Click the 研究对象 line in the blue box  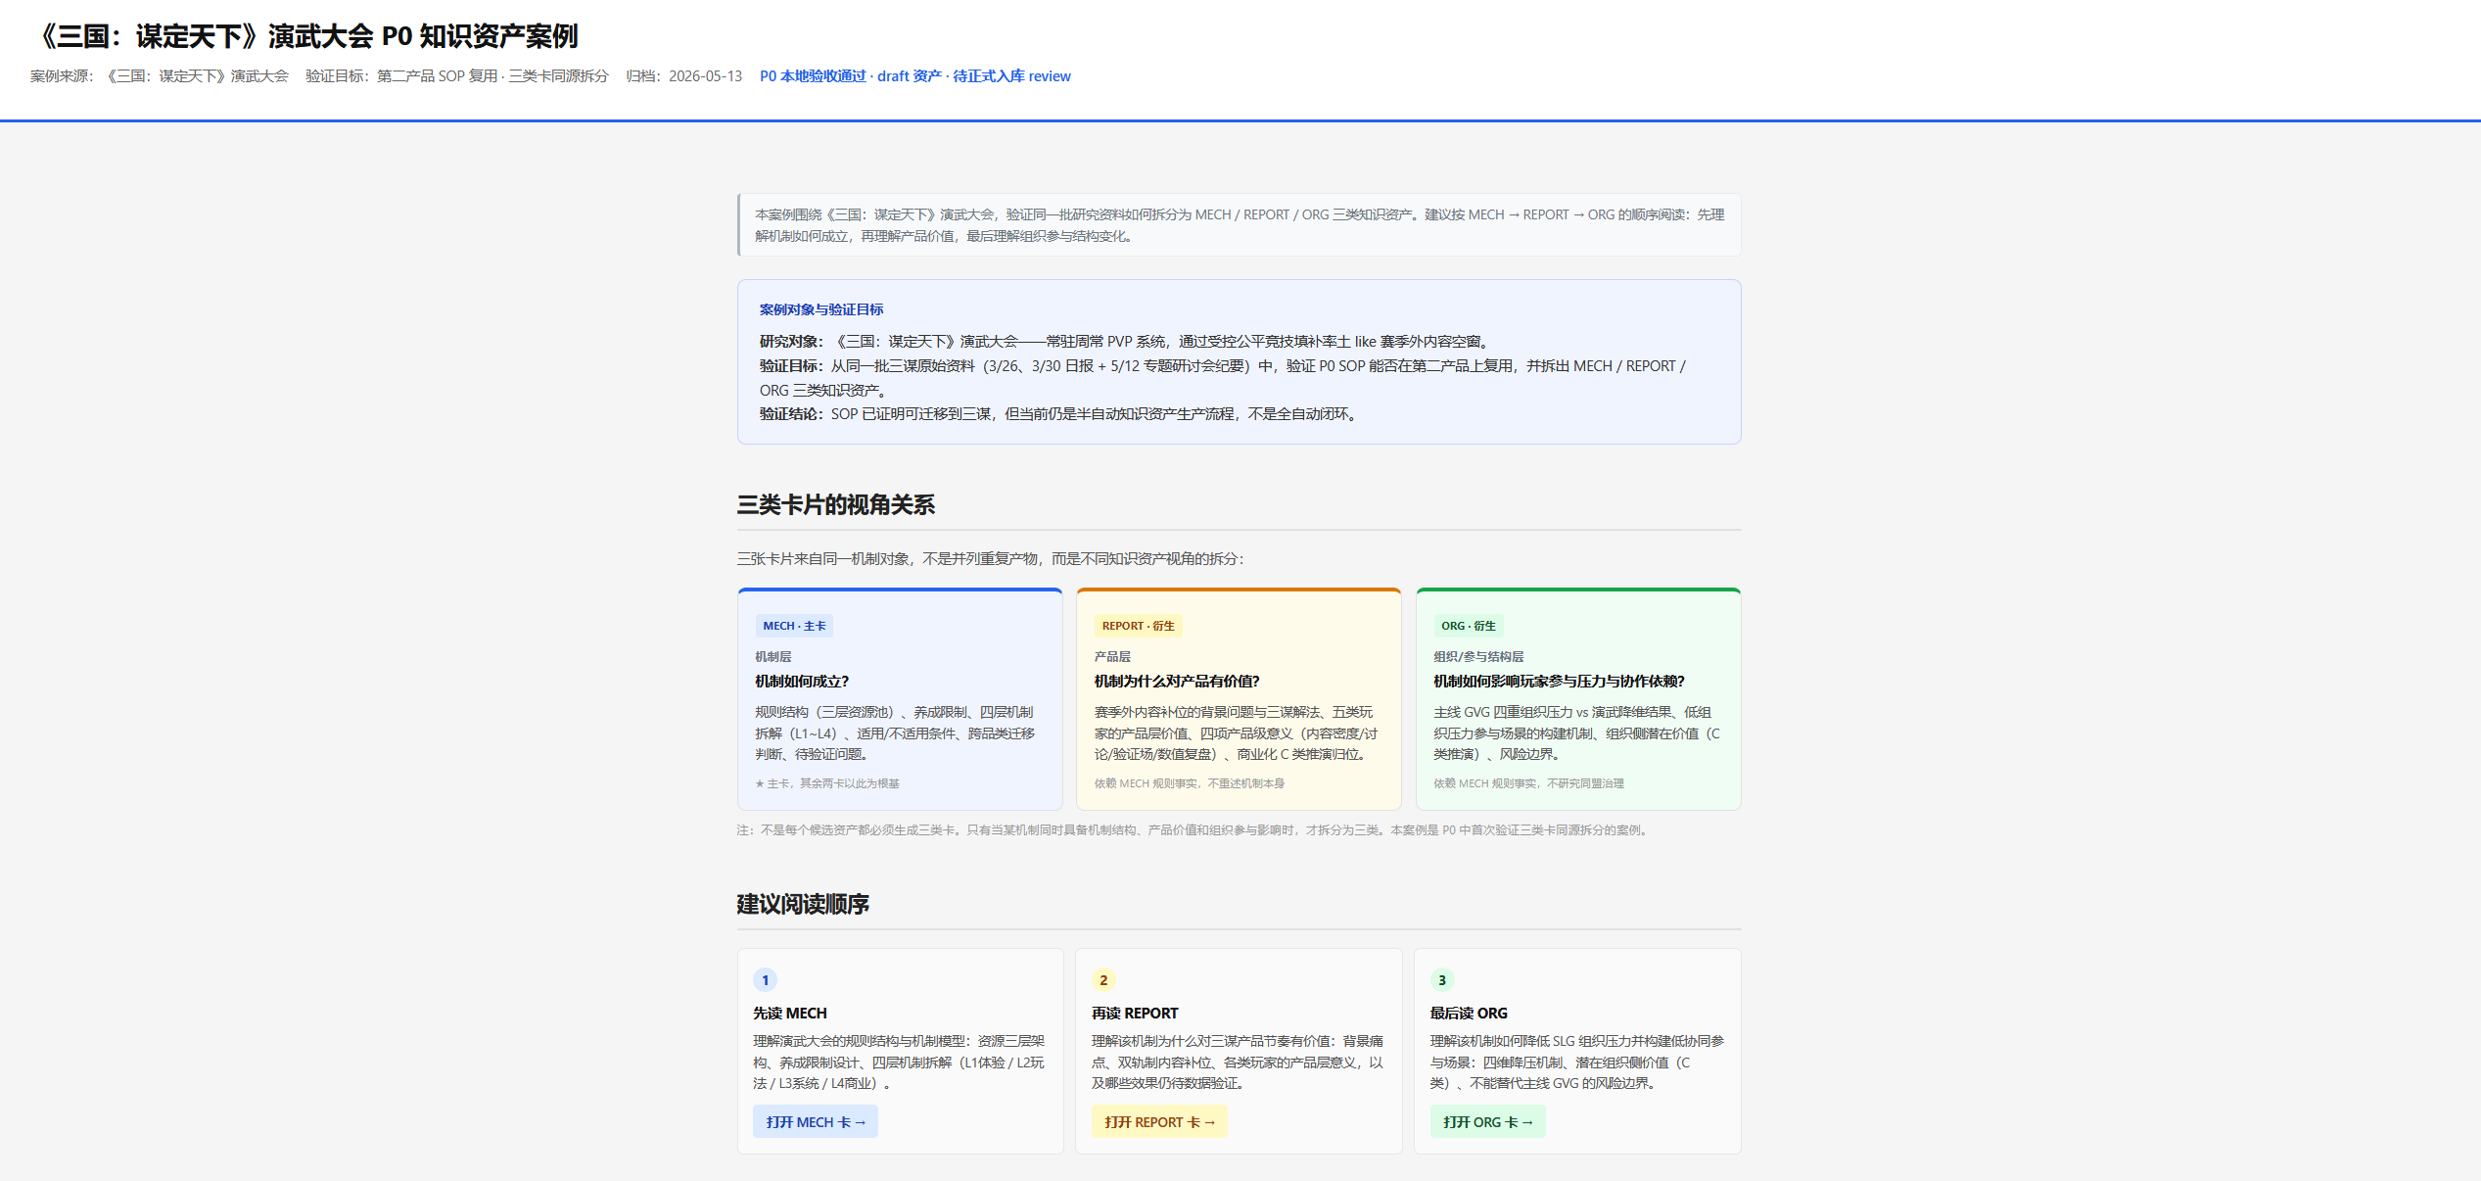pyautogui.click(x=1126, y=342)
